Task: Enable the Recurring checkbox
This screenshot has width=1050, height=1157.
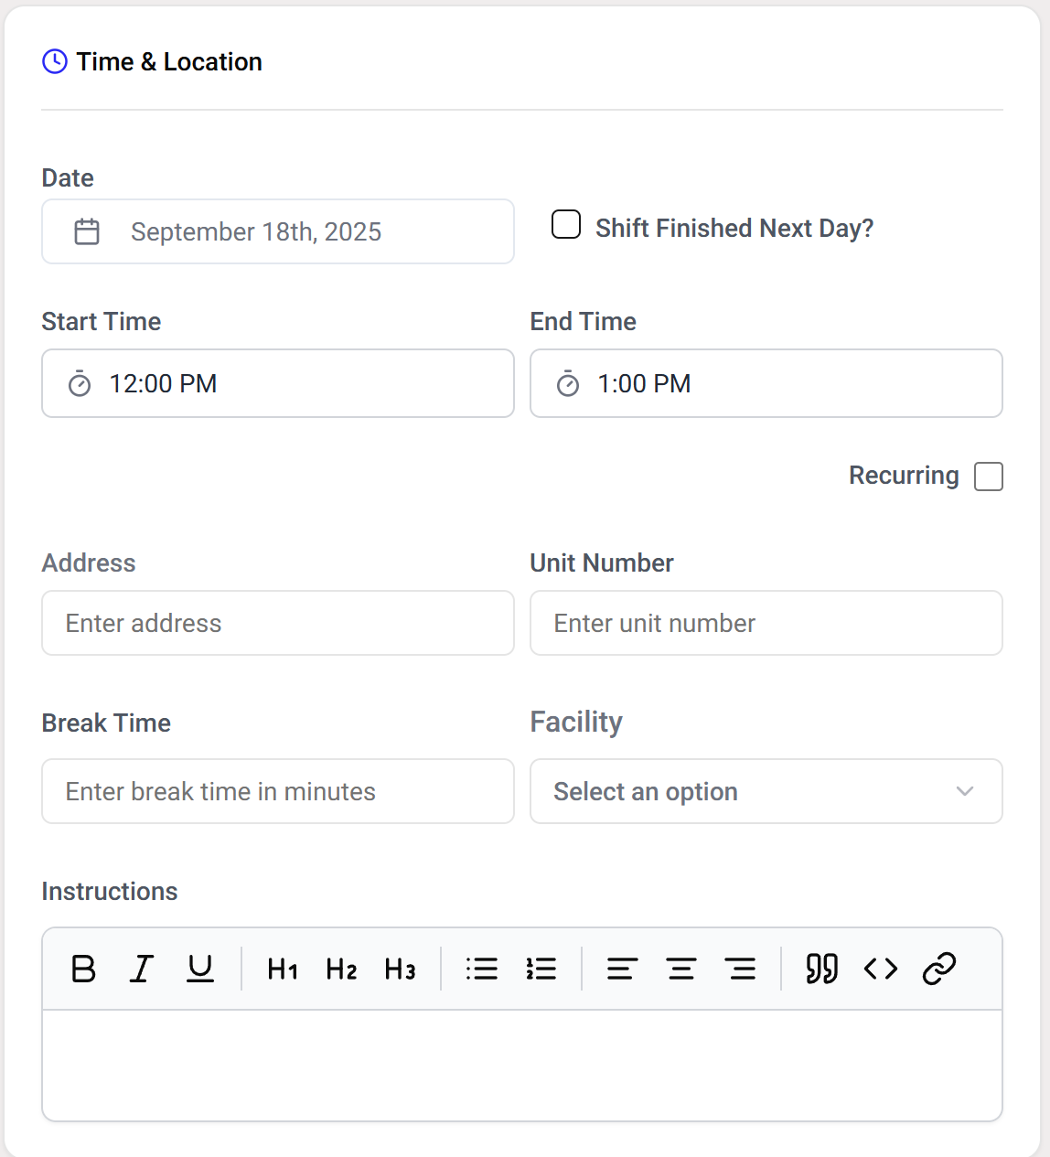Action: (989, 477)
